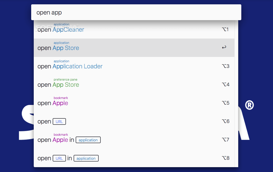Viewport: 273px width, 172px height.
Task: Click the URL placeholder in the open URL row
Action: point(59,121)
